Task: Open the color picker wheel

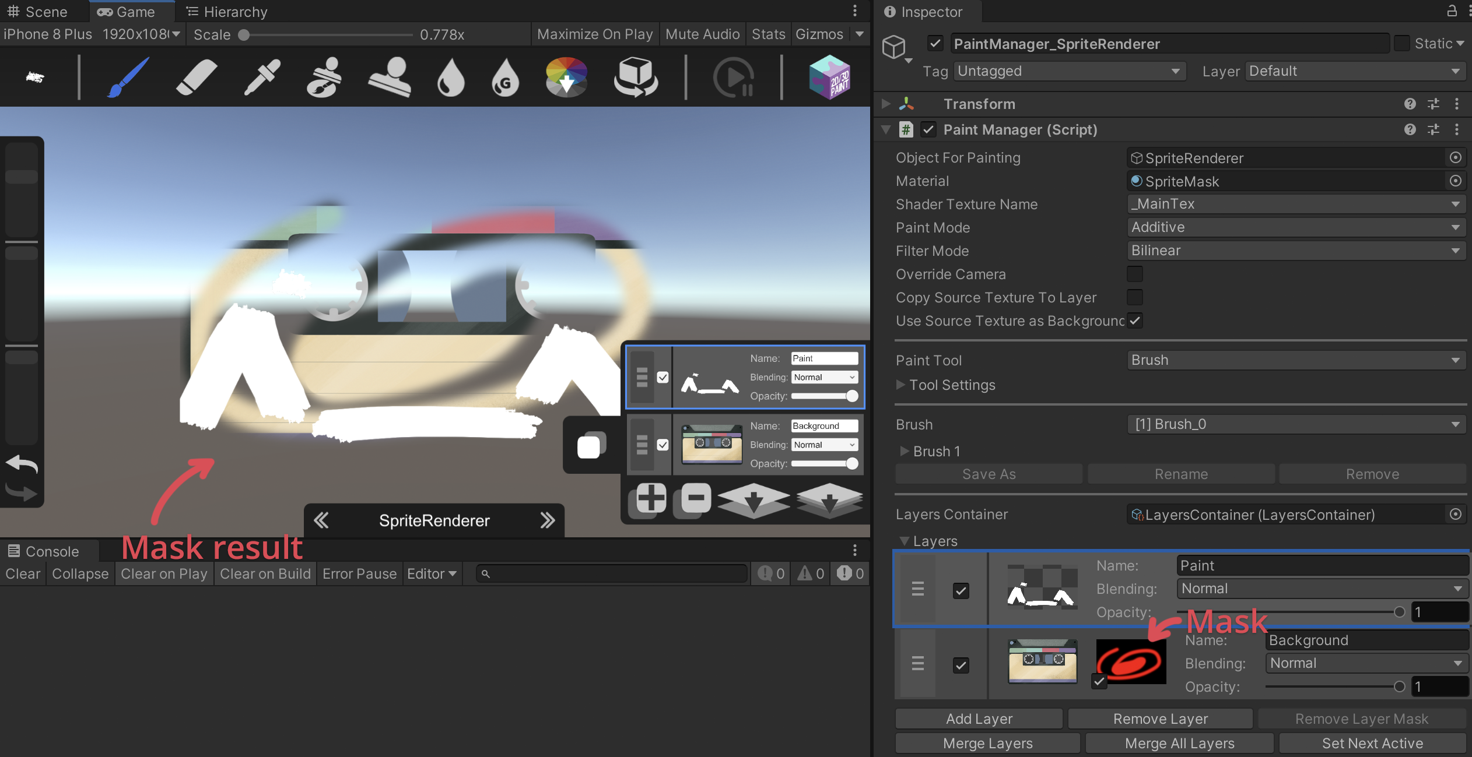Action: pos(566,77)
